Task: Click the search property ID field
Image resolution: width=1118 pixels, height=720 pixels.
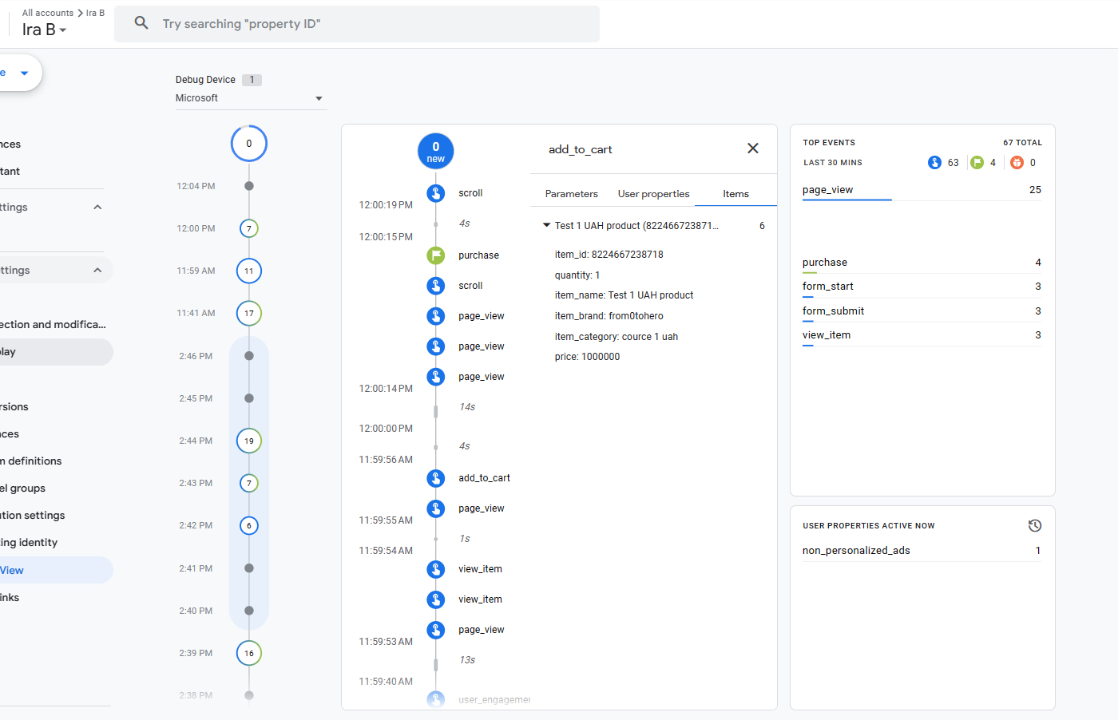Action: coord(357,24)
